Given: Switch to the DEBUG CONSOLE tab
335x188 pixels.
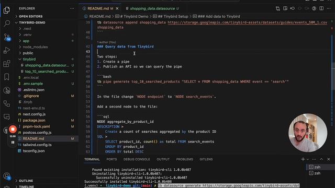Looking at the screenshot, I should 137,159.
